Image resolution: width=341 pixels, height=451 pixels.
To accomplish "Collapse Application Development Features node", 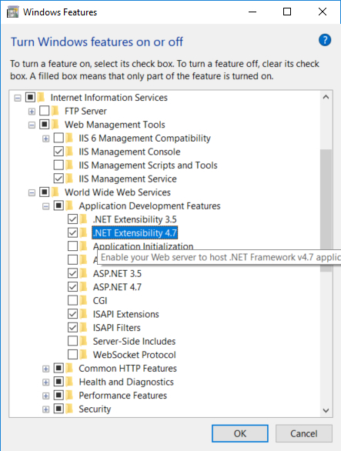I will coord(45,206).
